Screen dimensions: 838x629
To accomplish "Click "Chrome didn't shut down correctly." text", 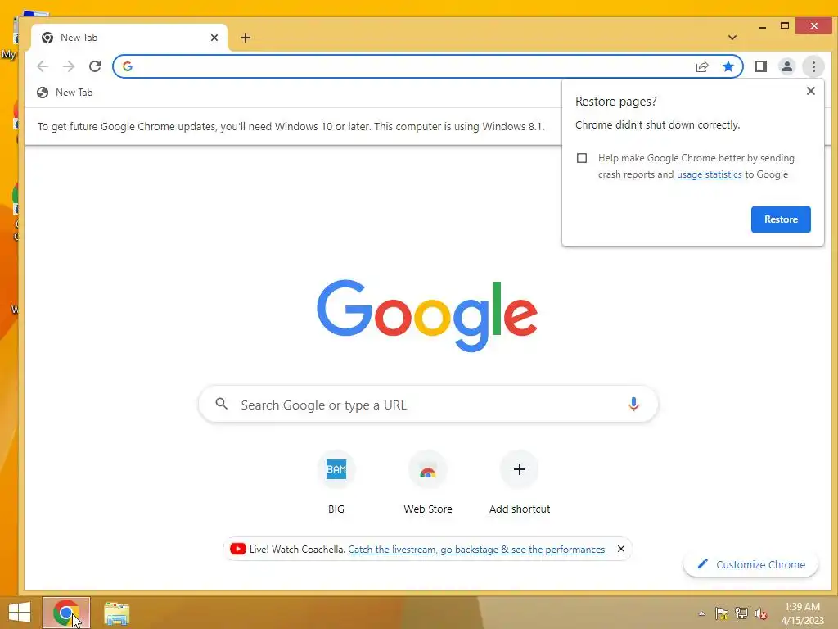I will pos(657,125).
